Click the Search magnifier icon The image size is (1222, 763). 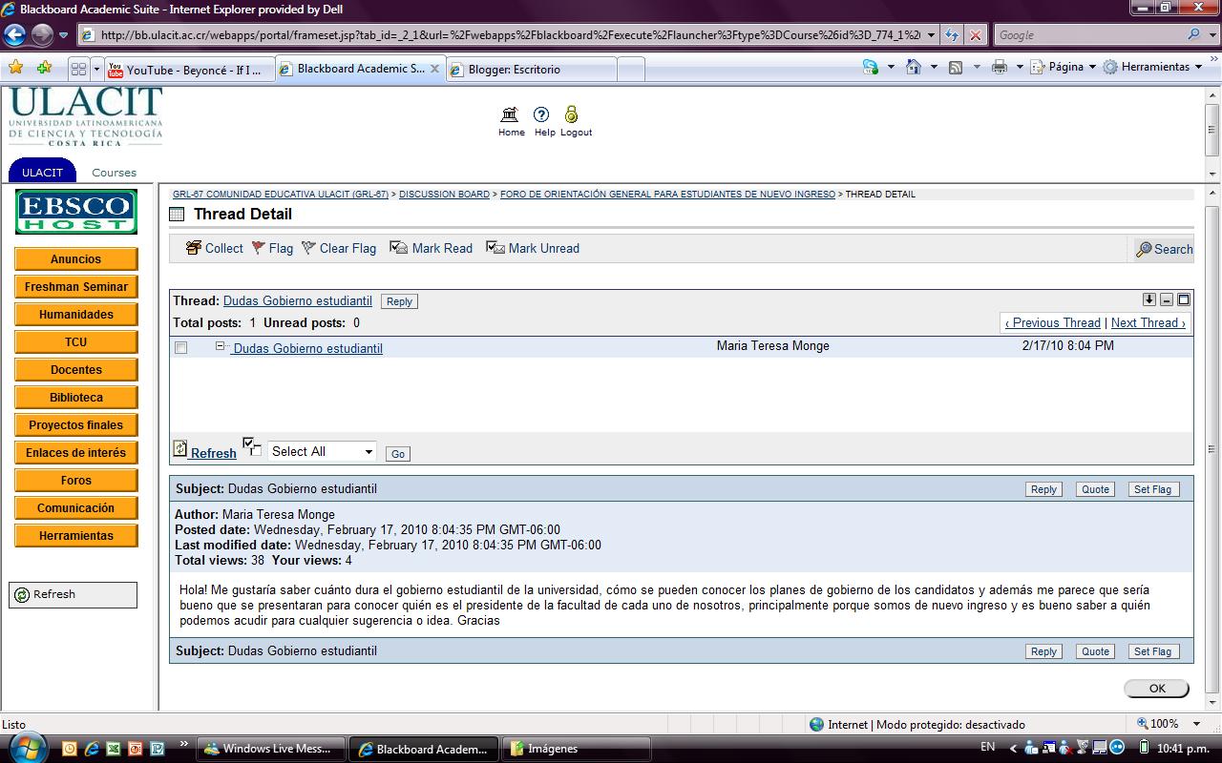pyautogui.click(x=1144, y=249)
